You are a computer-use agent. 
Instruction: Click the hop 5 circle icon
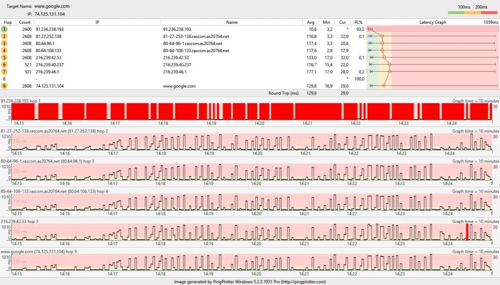pos(5,58)
